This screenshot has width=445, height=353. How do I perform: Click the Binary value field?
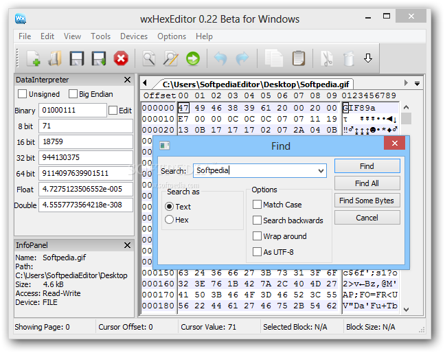[73, 110]
